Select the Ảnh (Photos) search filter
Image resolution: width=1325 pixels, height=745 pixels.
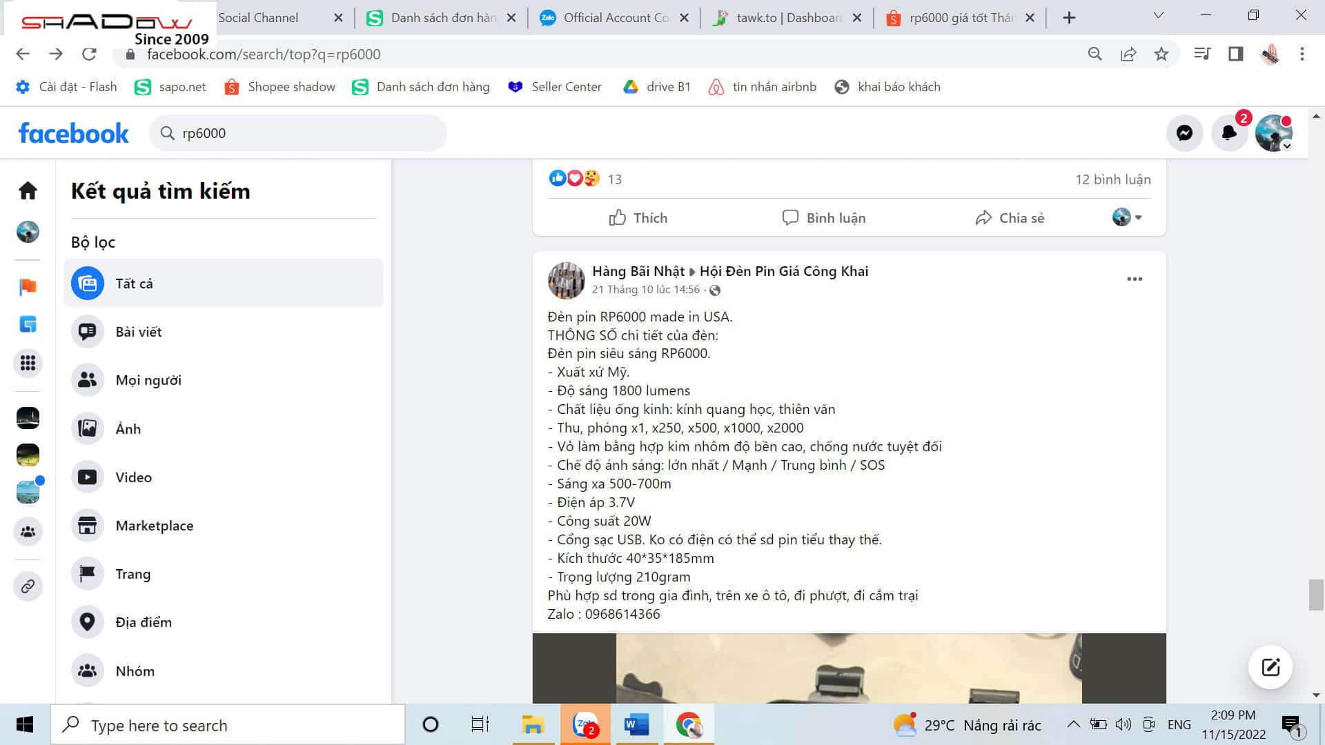(x=128, y=428)
